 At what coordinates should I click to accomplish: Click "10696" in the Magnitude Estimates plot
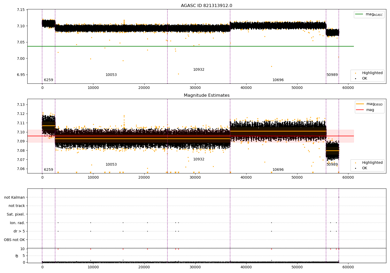278,170
